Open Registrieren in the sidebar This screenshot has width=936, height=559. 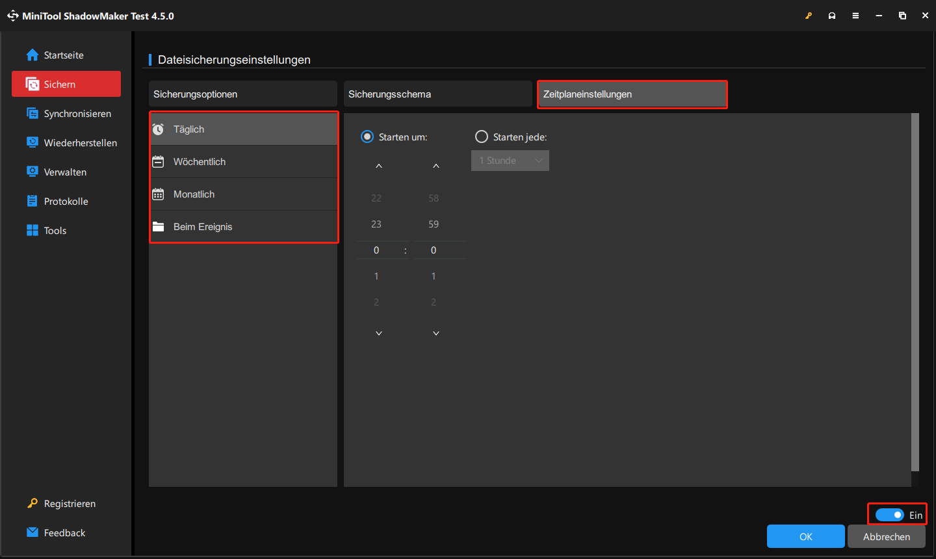(66, 504)
